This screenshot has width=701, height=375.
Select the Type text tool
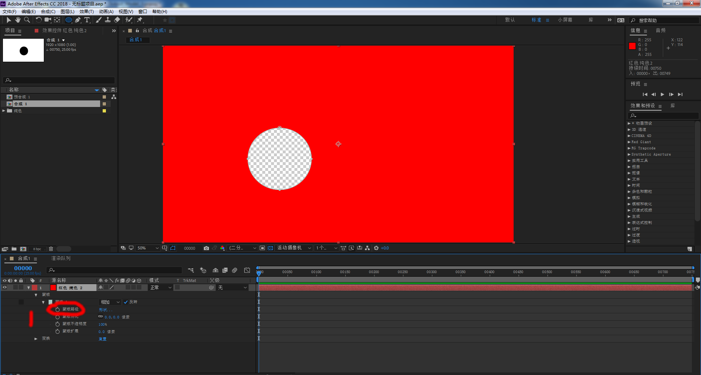pyautogui.click(x=87, y=20)
